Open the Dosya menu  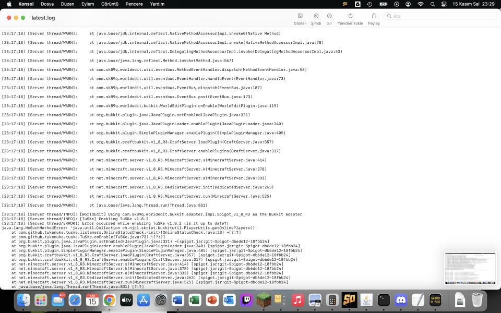coord(47,4)
